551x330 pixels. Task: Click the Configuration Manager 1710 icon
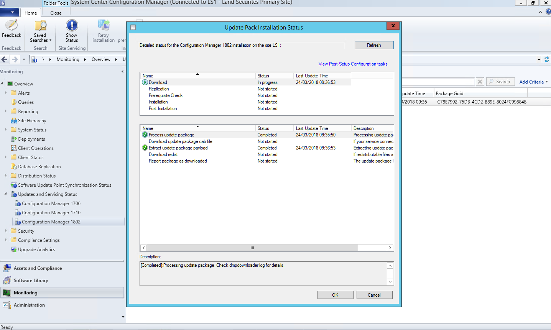point(18,212)
